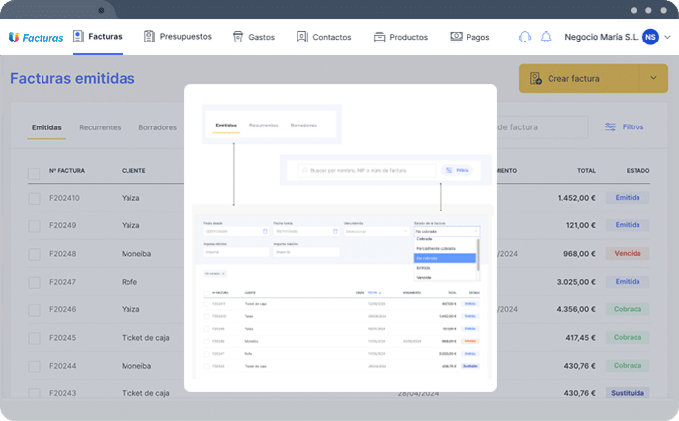The height and width of the screenshot is (421, 679).
Task: Click the Importe máximo field in popup
Action: coord(306,252)
